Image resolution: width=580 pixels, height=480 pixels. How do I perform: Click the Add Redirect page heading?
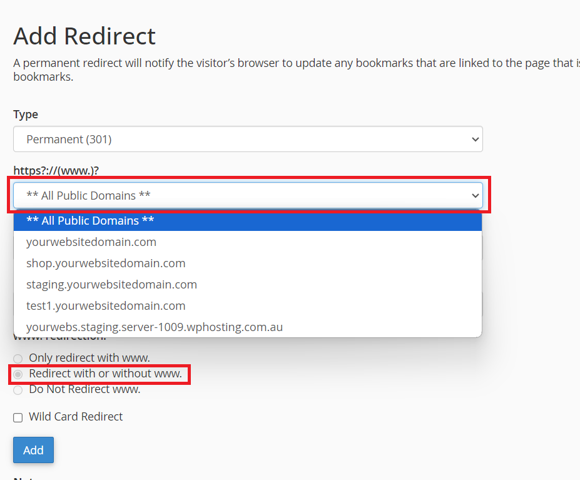84,36
